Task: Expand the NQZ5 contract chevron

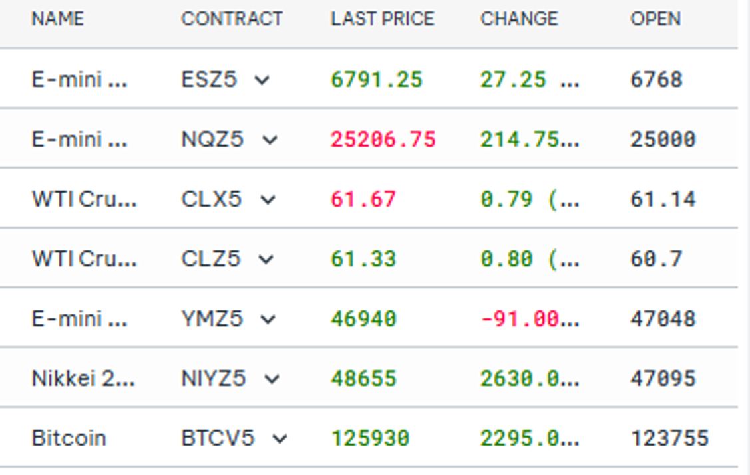Action: tap(269, 140)
